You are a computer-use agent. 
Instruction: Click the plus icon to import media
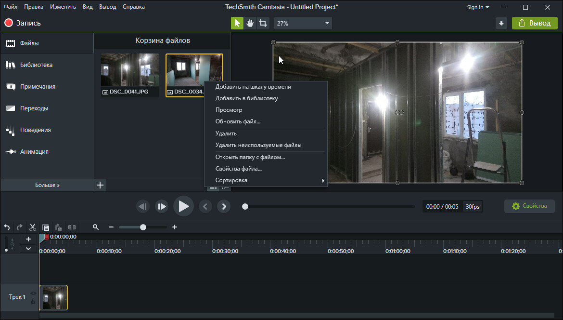pos(100,185)
